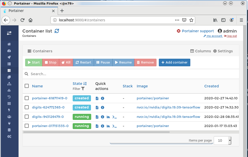248x157 pixels.
Task: Open Users group icon in sidebar
Action: 9,117
